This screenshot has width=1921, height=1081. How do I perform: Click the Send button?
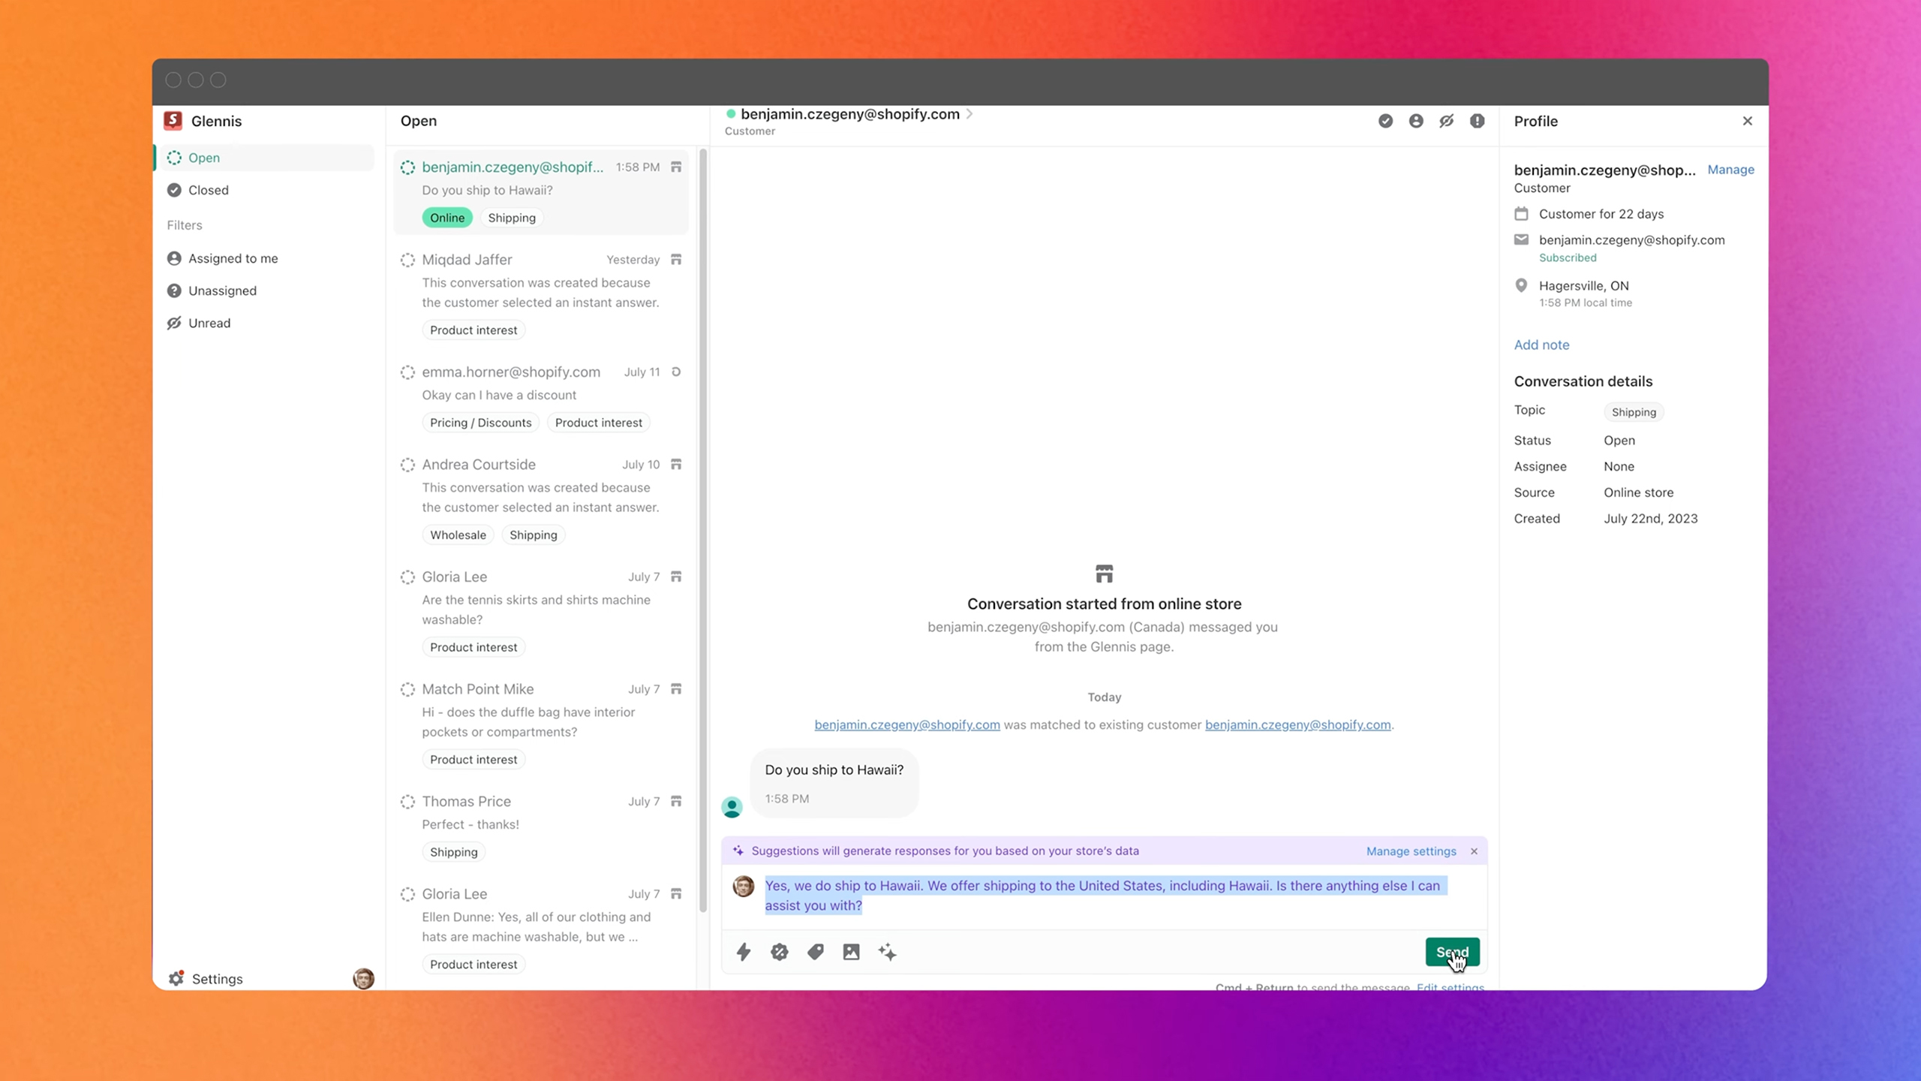pyautogui.click(x=1451, y=952)
